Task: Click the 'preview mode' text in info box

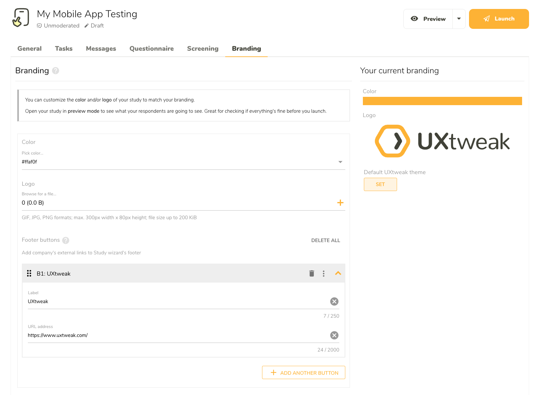Action: pos(84,111)
